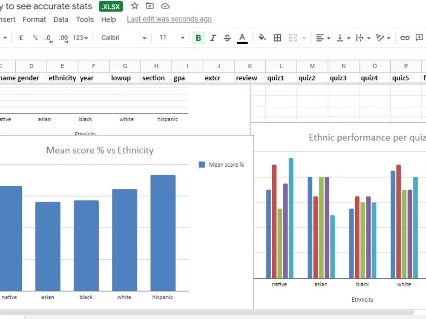Decrease decimal places
Viewport: 426px width, 319px height.
49,38
